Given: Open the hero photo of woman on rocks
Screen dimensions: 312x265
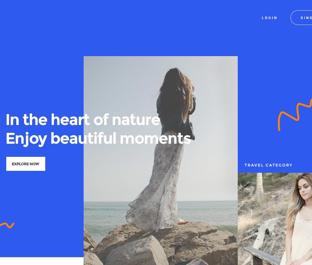Looking at the screenshot, I should [161, 161].
